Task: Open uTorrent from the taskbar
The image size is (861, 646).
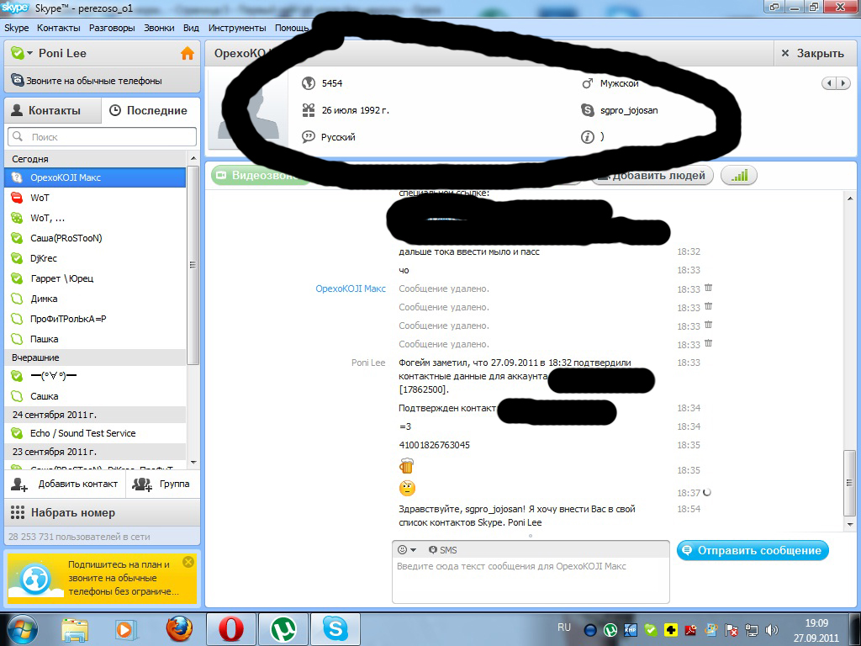Action: [x=283, y=629]
